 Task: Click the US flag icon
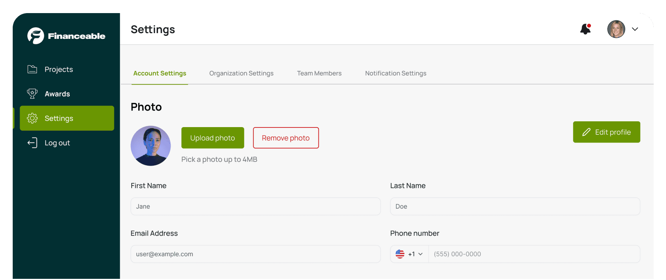click(400, 254)
